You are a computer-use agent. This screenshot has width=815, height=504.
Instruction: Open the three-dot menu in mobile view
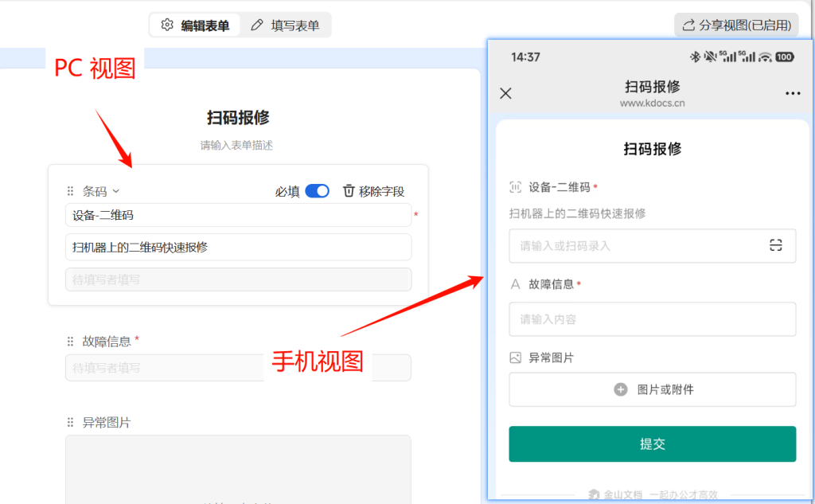(793, 93)
